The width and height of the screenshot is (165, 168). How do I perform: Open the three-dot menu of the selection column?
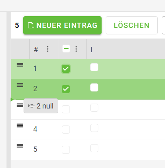(x=76, y=49)
